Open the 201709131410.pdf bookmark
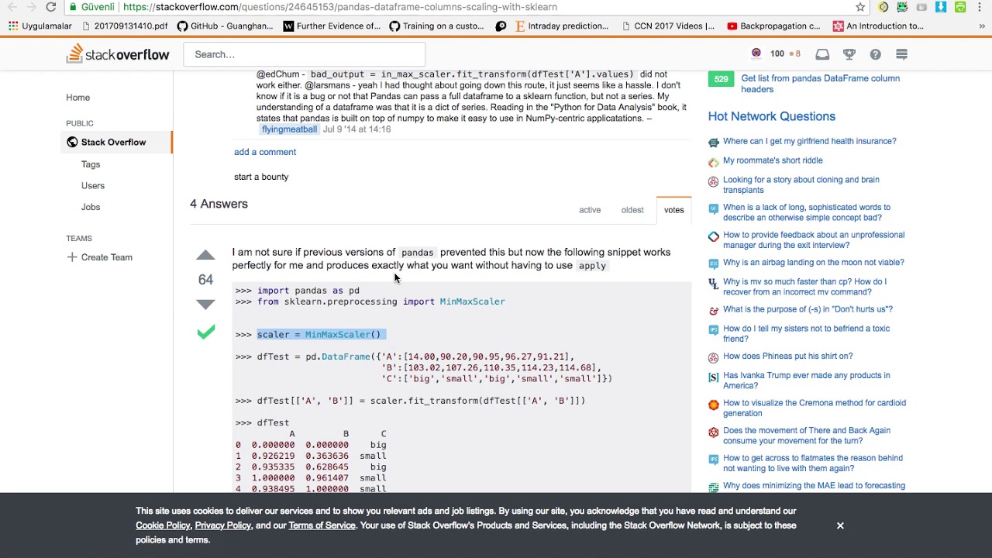The height and width of the screenshot is (558, 992). [124, 26]
